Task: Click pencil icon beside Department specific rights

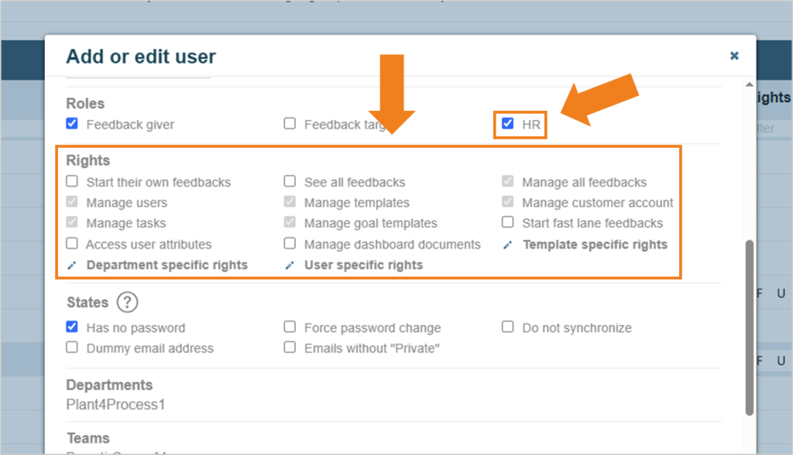Action: pyautogui.click(x=72, y=265)
